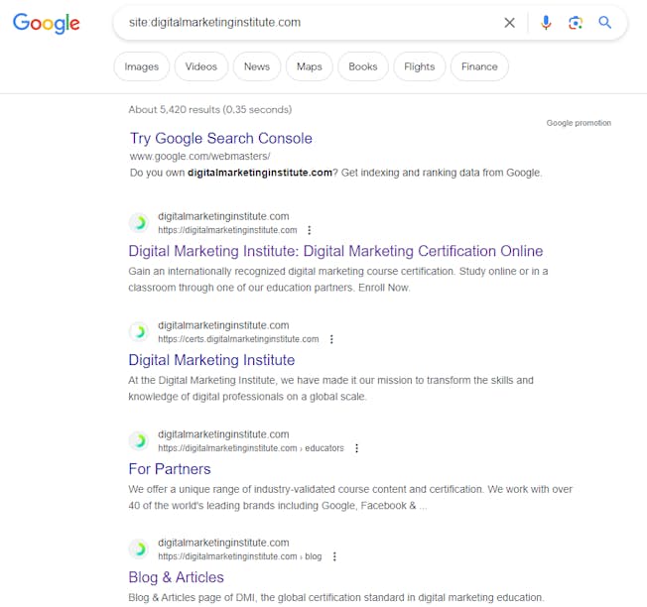Viewport: 647px width, 607px height.
Task: Open three-dot menu for blog result
Action: click(x=334, y=556)
